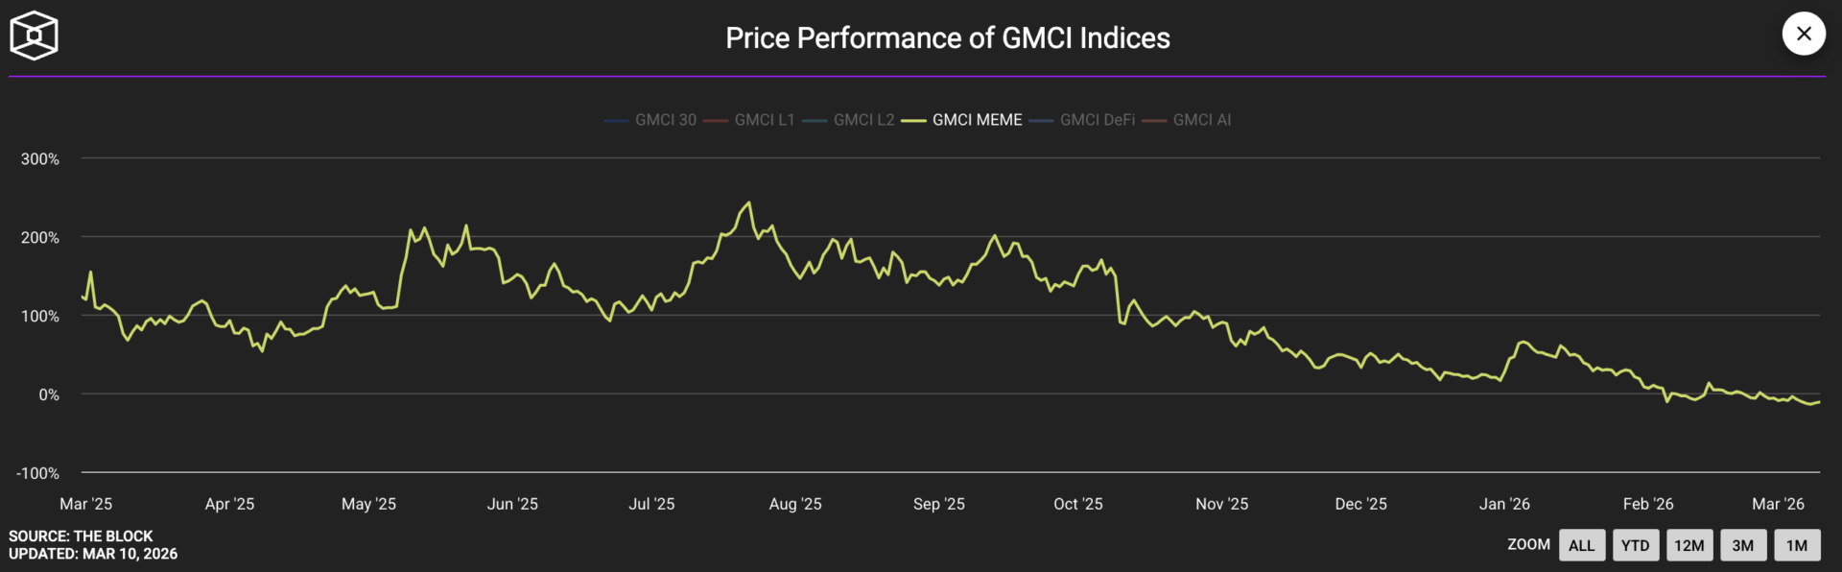Screen dimensions: 1842x572
Task: Close the chart with the X button
Action: click(x=1804, y=34)
